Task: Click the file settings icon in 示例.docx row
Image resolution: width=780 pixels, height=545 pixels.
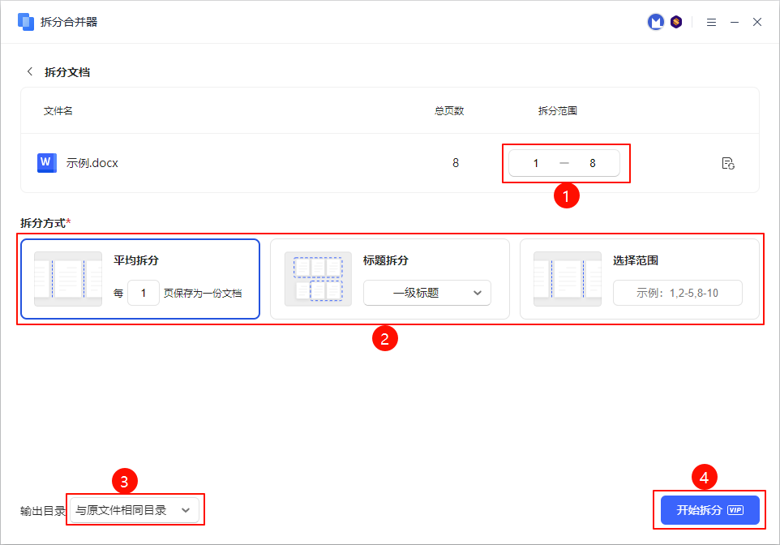Action: (727, 163)
